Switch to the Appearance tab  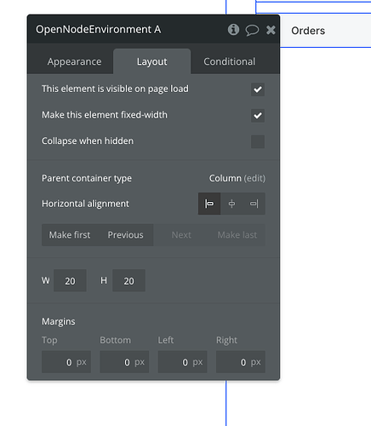pos(74,61)
